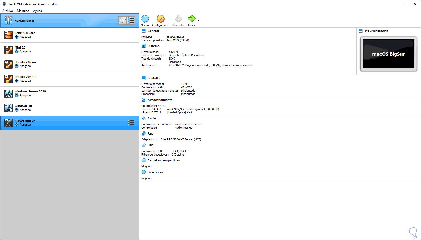This screenshot has height=240, width=421.
Task: Click the USB section icon
Action: click(144, 145)
